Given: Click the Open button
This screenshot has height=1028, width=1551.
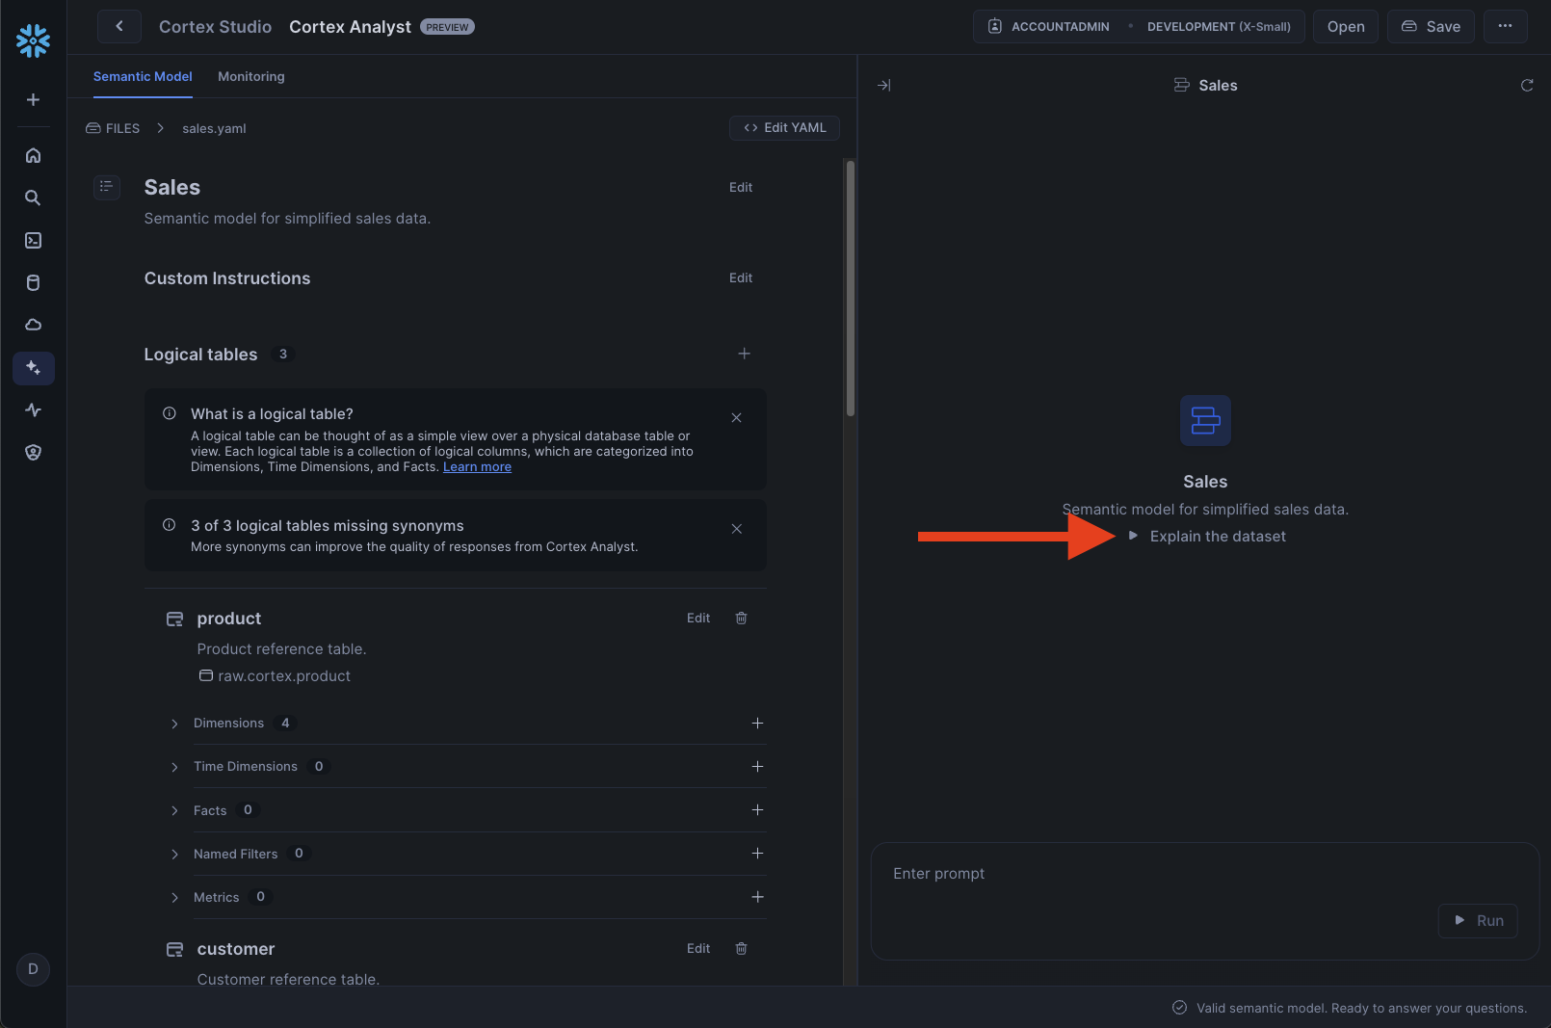Looking at the screenshot, I should pos(1346,26).
